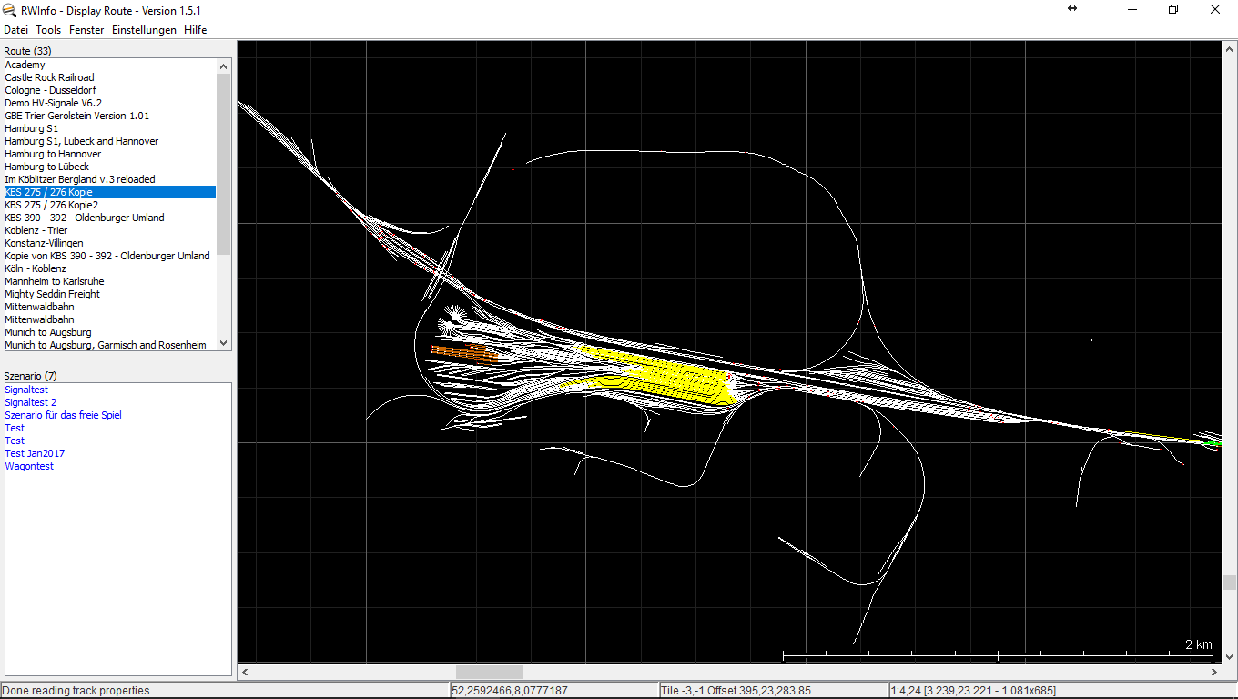Click the map vertical scrollbar thumb
1238x699 pixels.
[1229, 582]
